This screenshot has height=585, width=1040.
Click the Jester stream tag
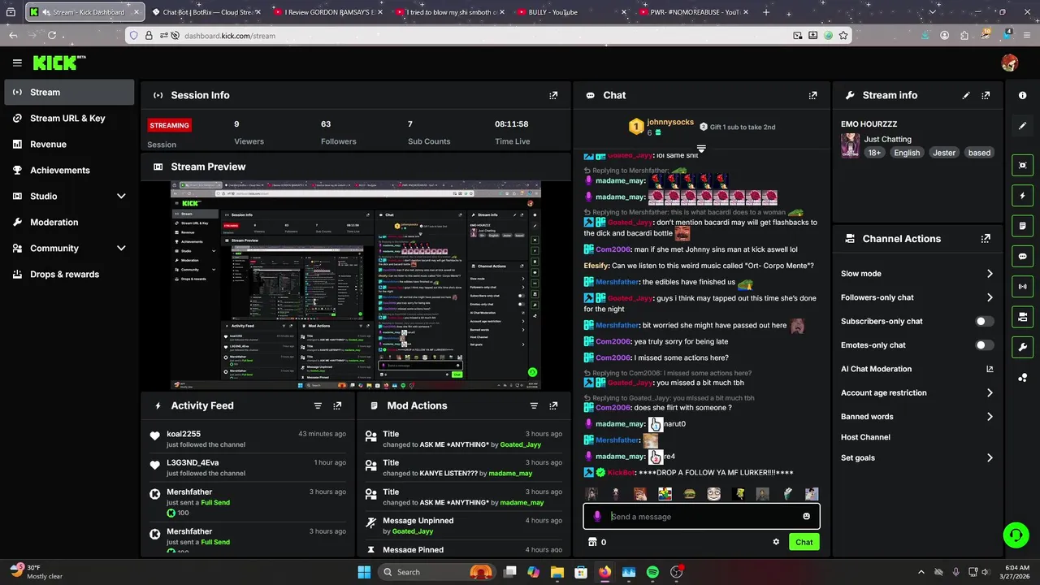(x=944, y=153)
